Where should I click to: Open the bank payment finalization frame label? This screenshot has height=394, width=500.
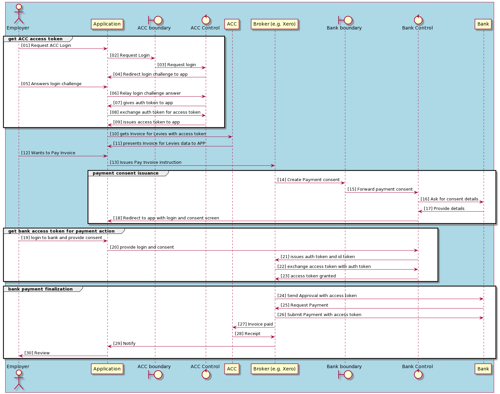40,289
